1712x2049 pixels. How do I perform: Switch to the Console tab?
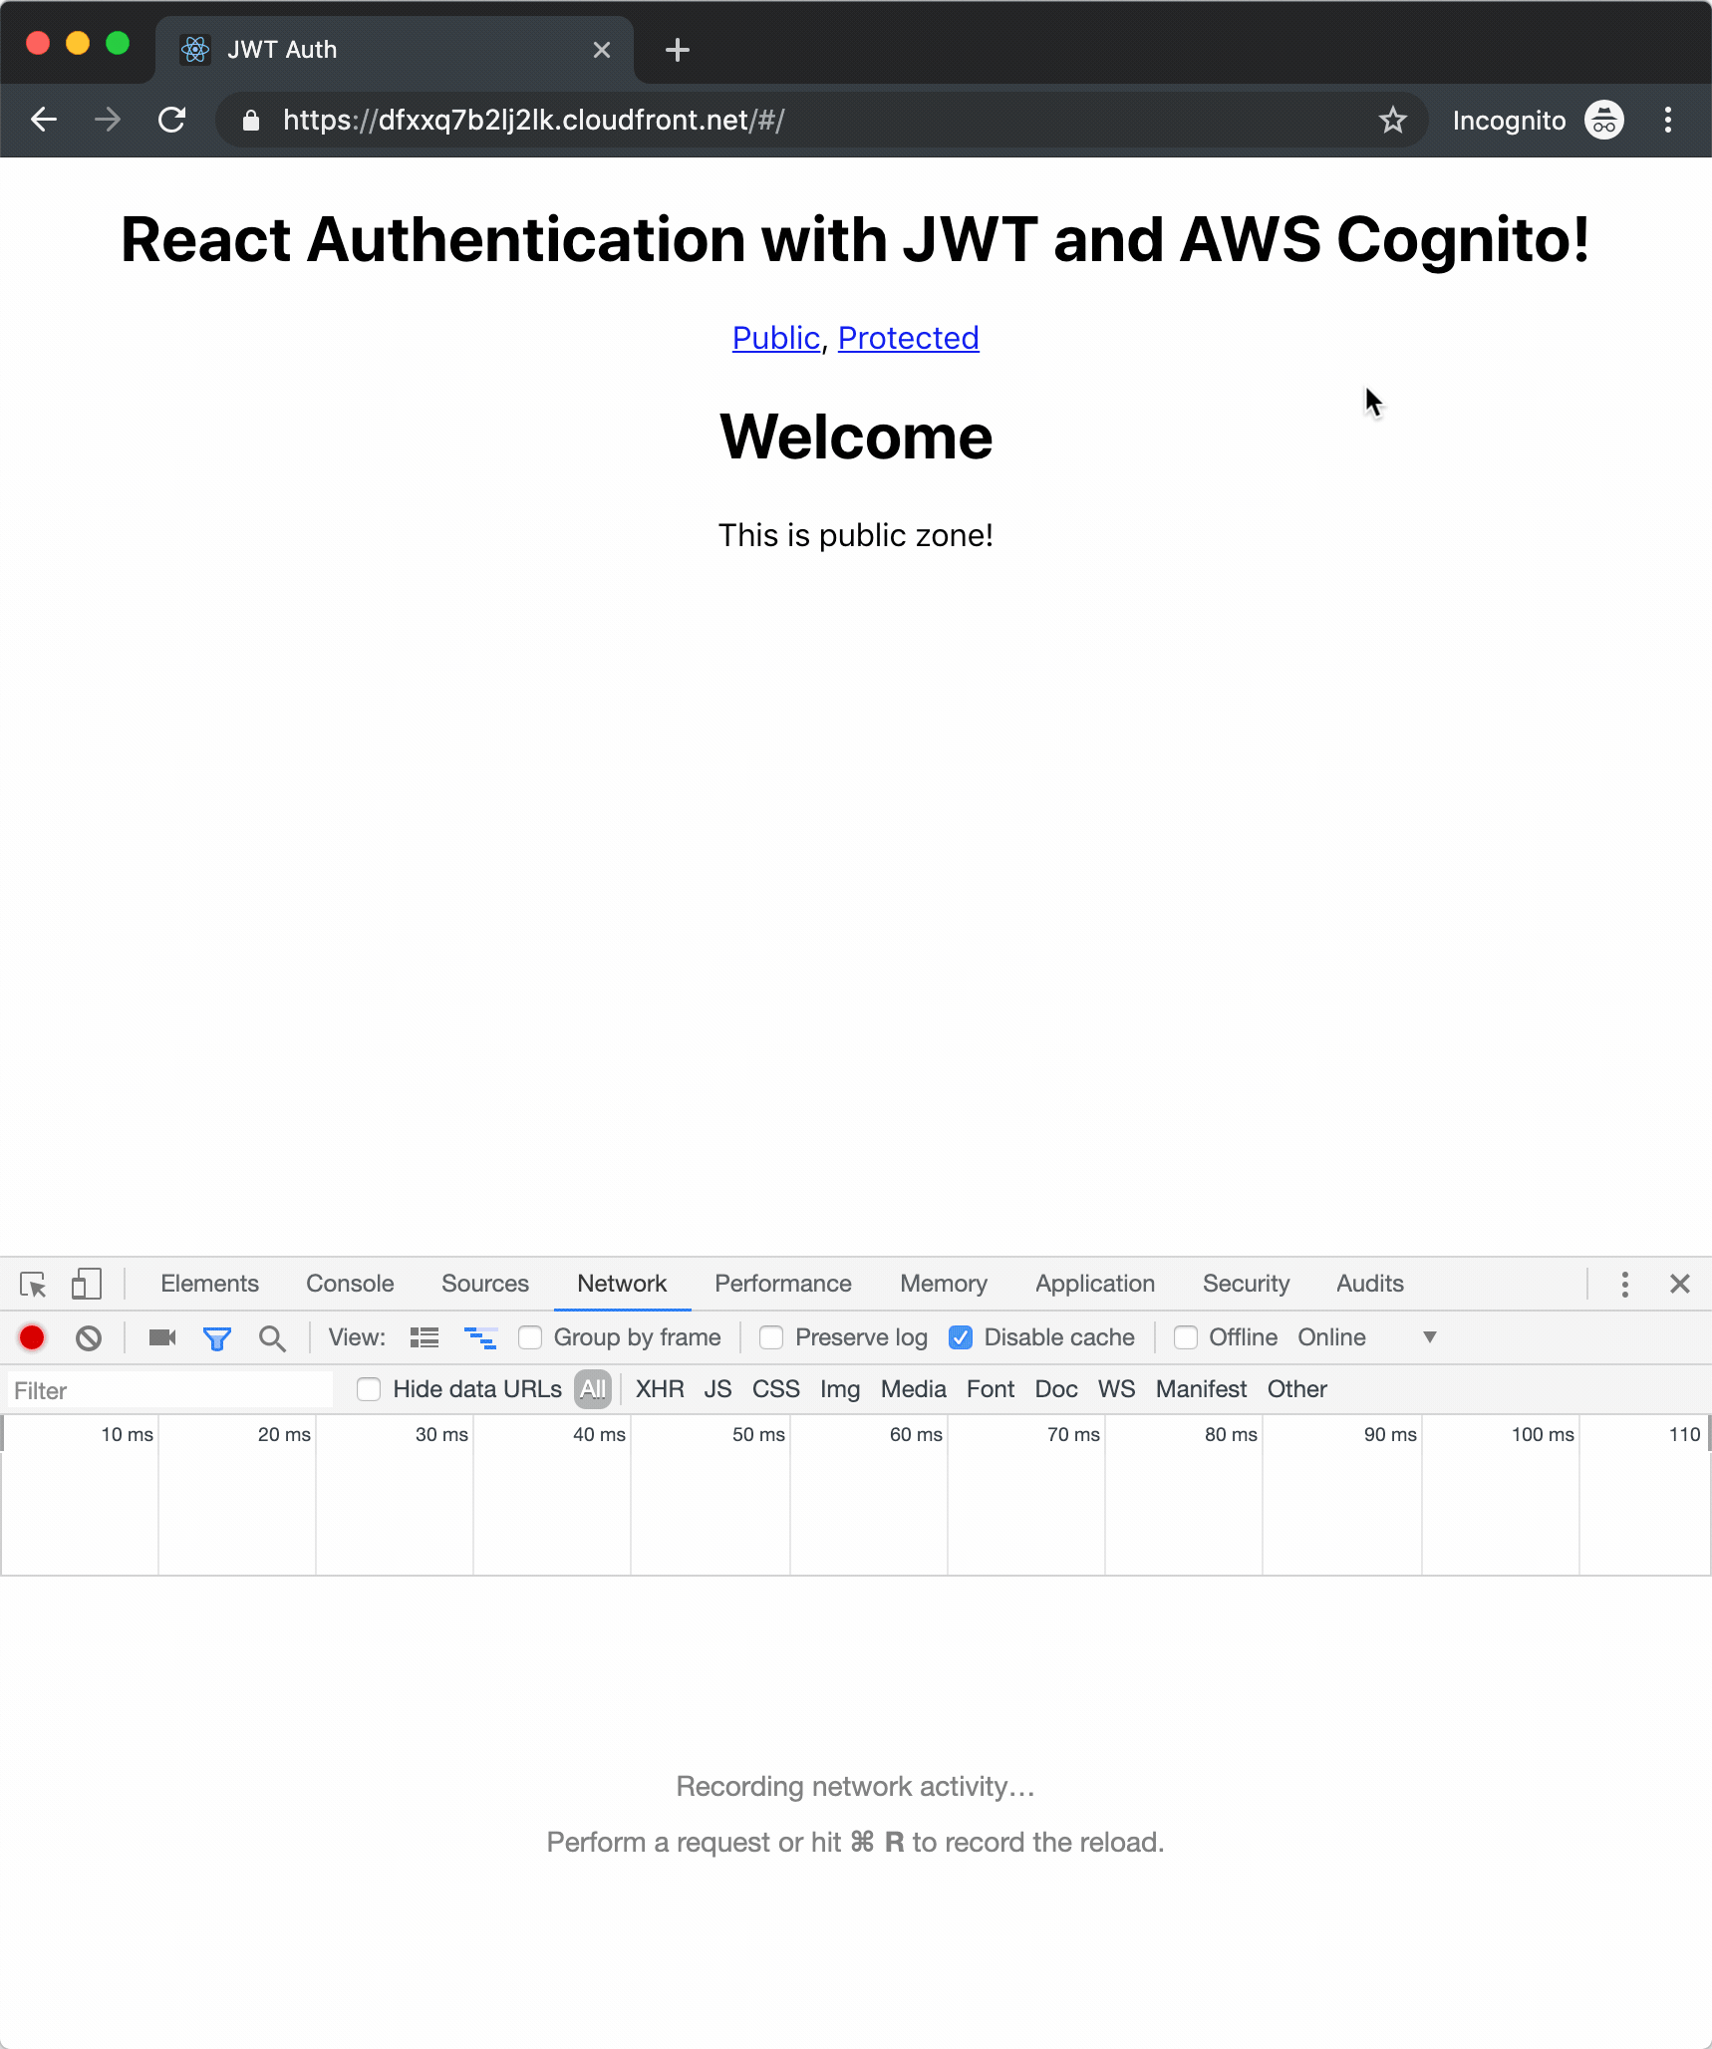[350, 1284]
